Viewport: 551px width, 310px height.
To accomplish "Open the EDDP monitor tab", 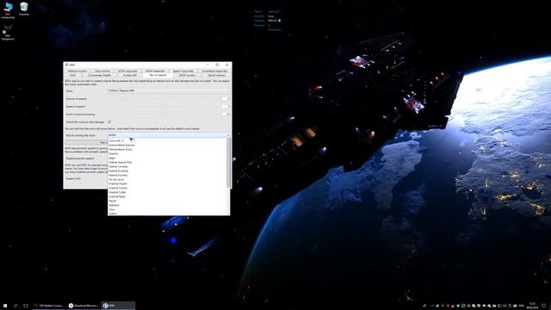I will (x=187, y=75).
